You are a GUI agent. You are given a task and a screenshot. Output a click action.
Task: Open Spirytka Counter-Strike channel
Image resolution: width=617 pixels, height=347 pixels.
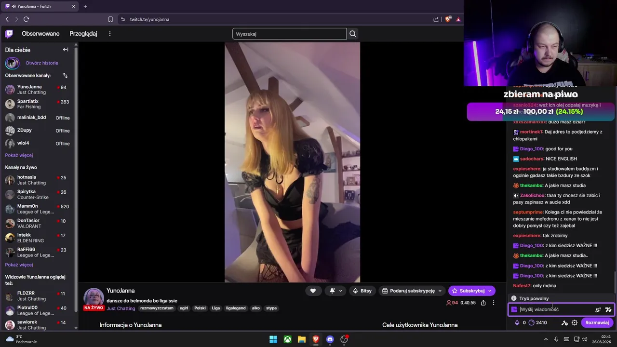(38, 194)
